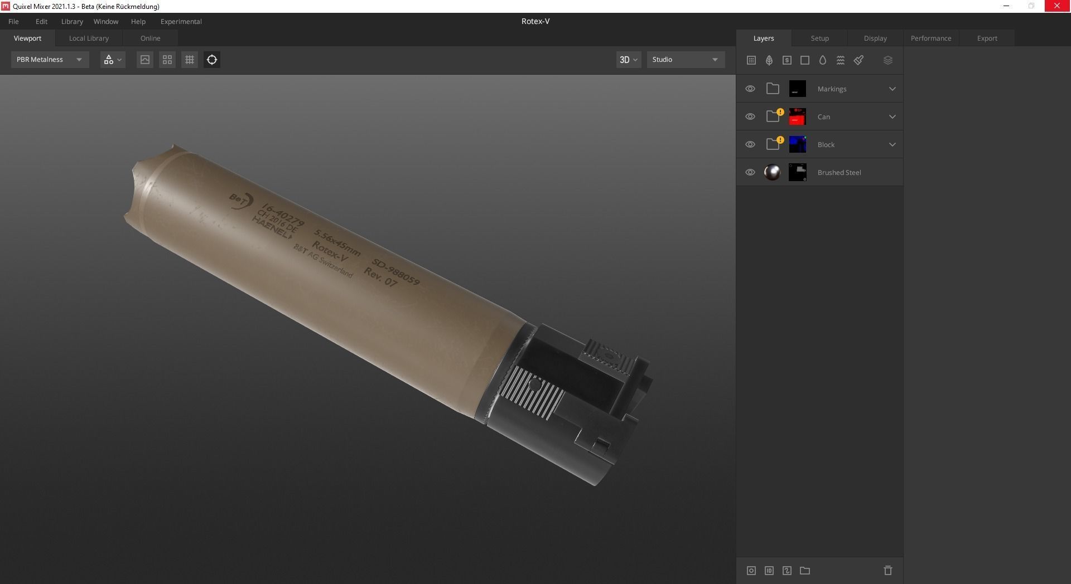Screen dimensions: 1071x584
Task: Select the Markings mask thumbnail
Action: (x=798, y=89)
